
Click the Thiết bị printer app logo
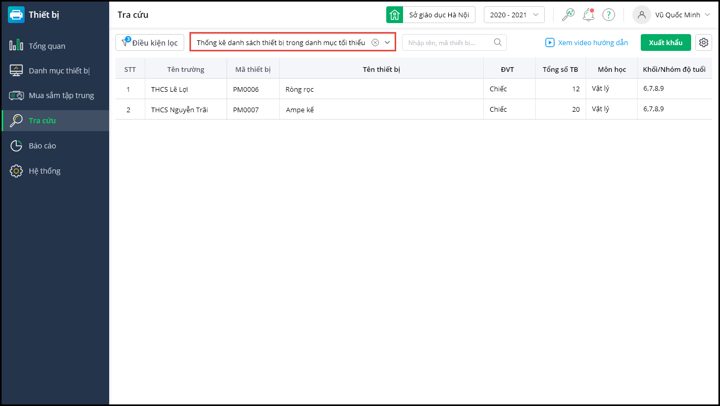point(16,15)
